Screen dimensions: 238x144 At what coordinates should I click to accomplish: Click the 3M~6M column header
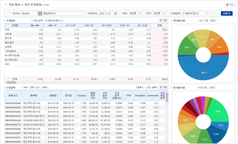coord(35,25)
